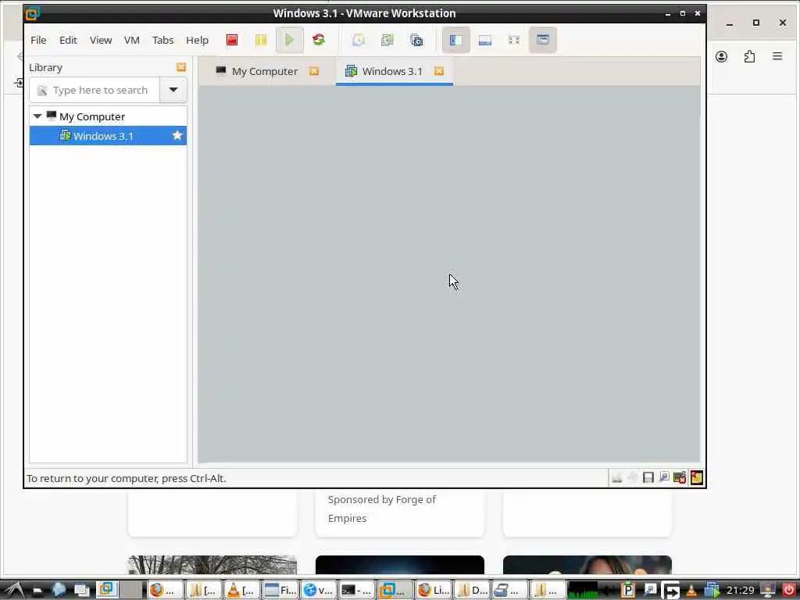800x600 pixels.
Task: Open the browser extensions puzzle icon
Action: click(749, 56)
